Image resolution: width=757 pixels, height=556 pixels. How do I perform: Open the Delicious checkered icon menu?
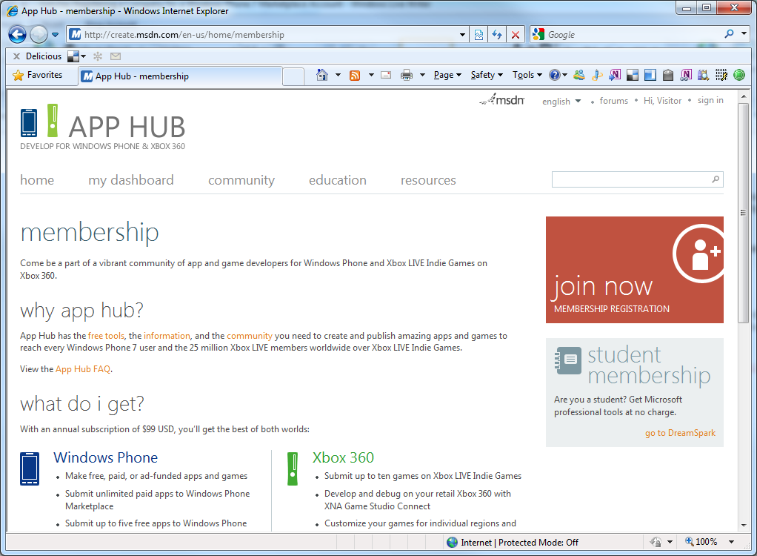76,56
